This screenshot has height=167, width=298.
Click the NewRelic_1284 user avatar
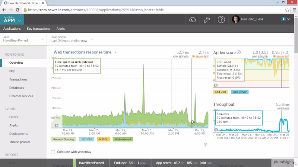point(236,19)
